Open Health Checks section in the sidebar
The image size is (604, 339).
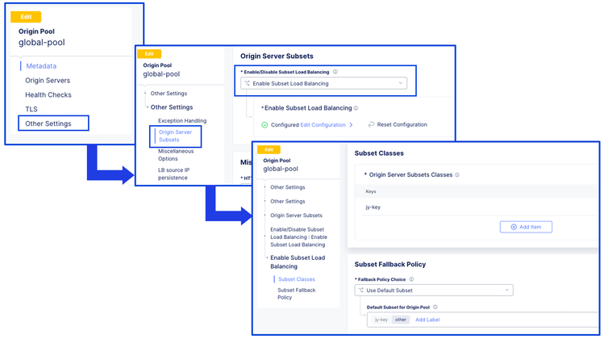pos(48,94)
